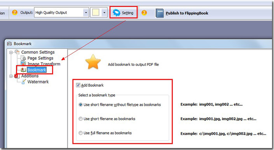Click Publish to FlippingBook button
Viewport: 274px width, 150px height.
click(182, 13)
